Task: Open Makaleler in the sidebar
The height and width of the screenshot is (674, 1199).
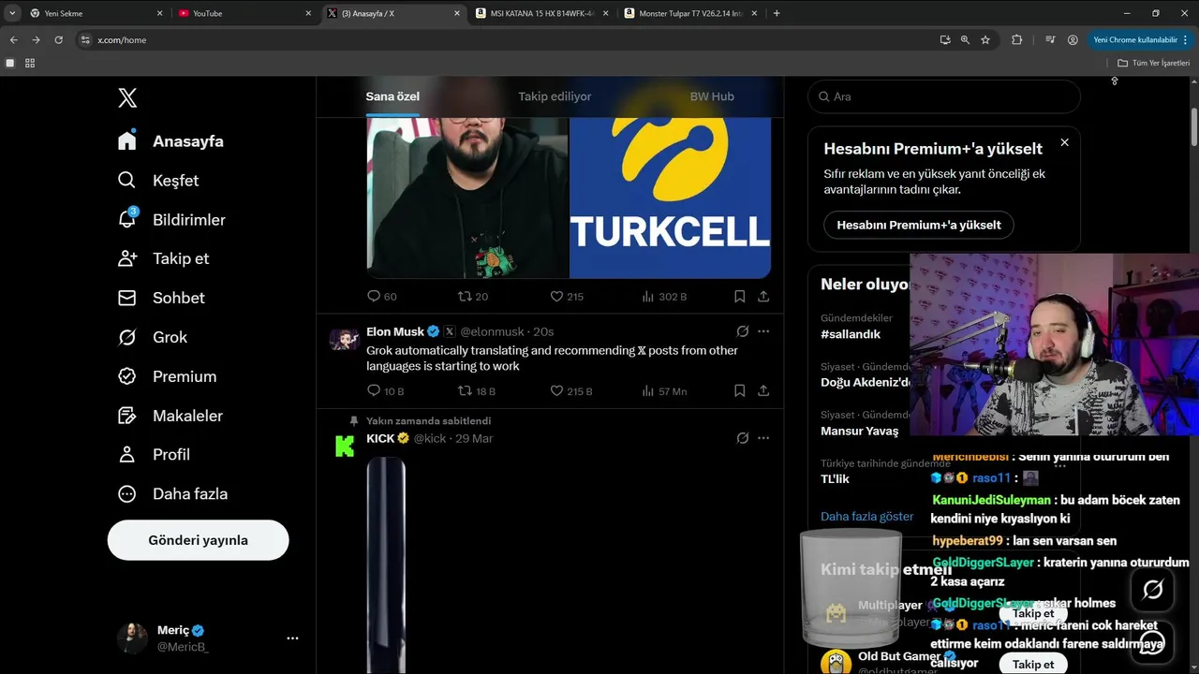Action: (x=170, y=416)
